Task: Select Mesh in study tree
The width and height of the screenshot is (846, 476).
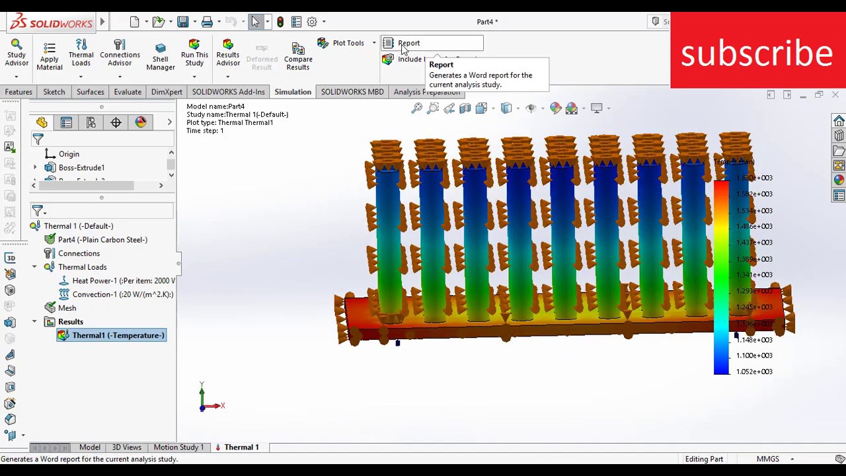Action: tap(60, 308)
